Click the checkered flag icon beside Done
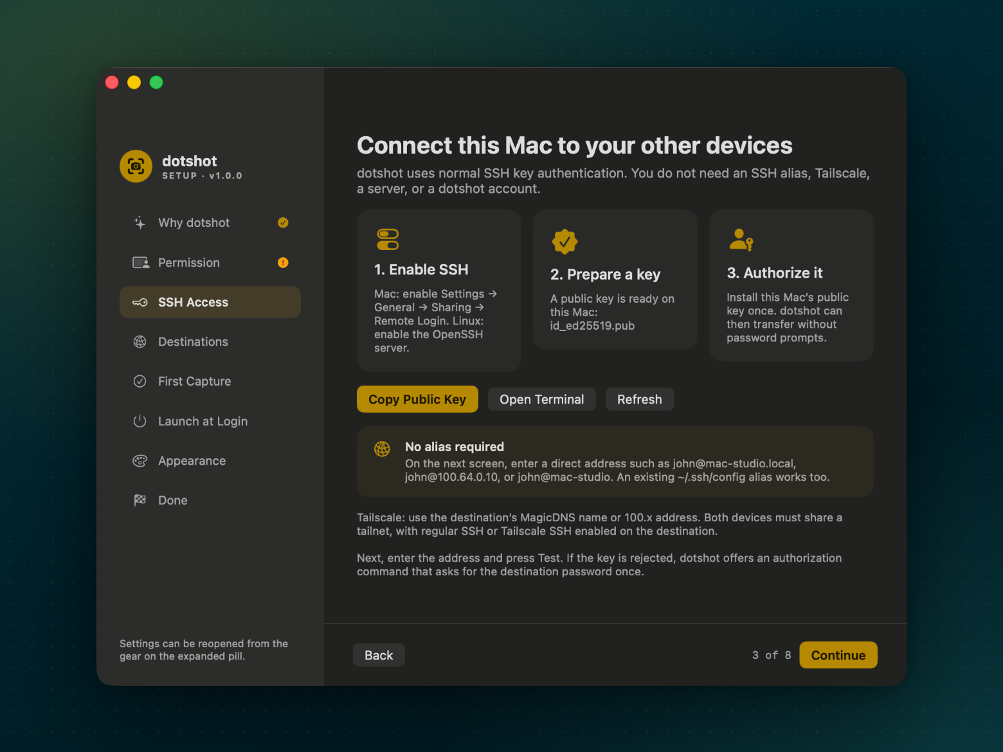 140,500
